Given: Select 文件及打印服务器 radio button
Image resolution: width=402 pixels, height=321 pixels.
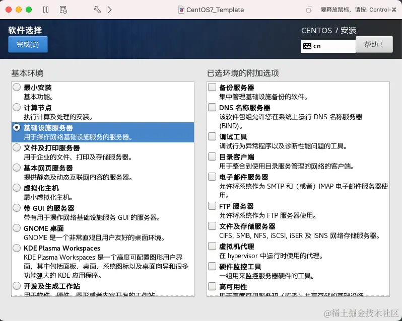Looking at the screenshot, I should coord(17,147).
